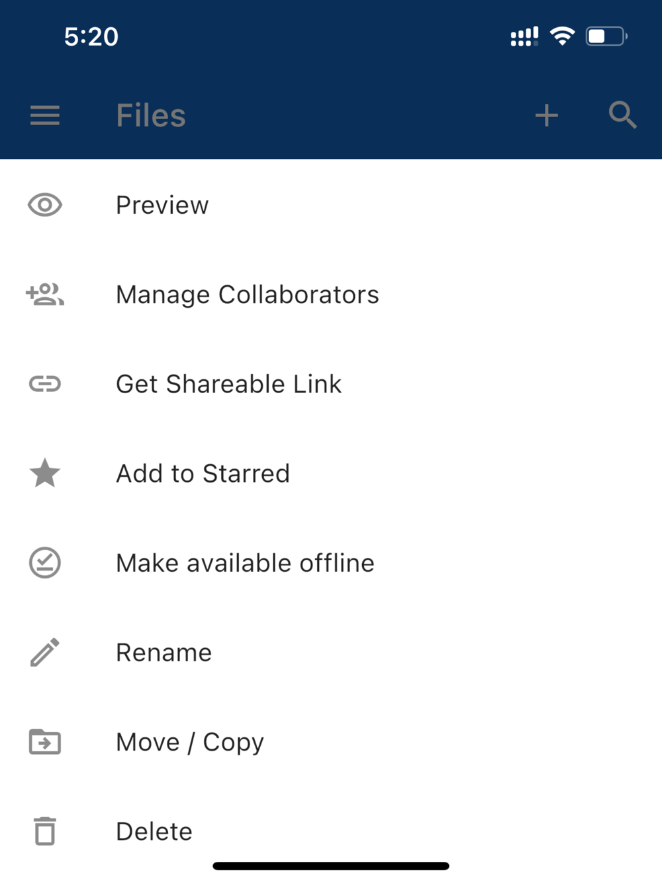The height and width of the screenshot is (883, 662).
Task: Open search with the magnifier icon
Action: (622, 115)
